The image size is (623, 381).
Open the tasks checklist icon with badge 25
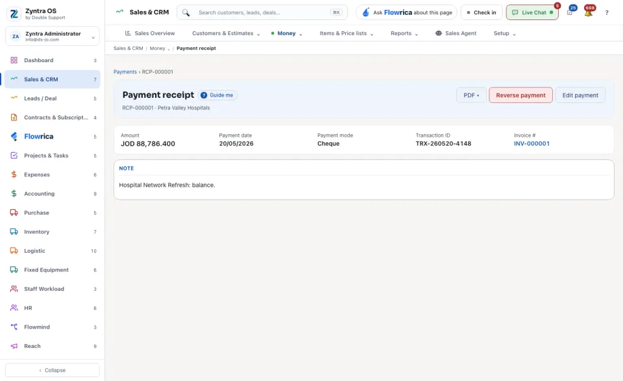click(570, 13)
